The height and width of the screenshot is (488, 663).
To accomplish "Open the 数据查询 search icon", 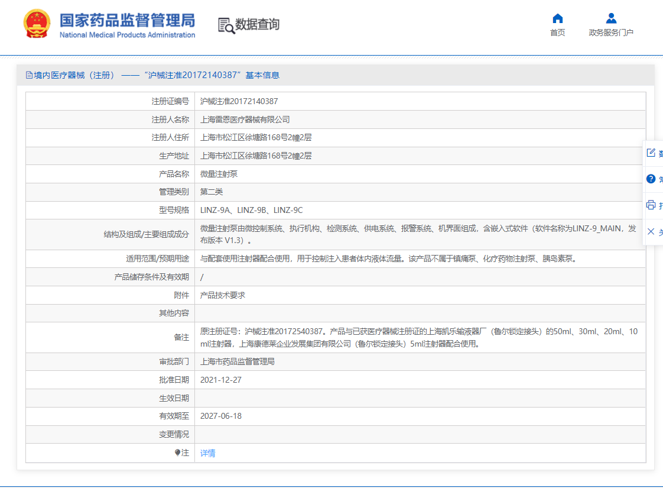I will click(x=226, y=26).
